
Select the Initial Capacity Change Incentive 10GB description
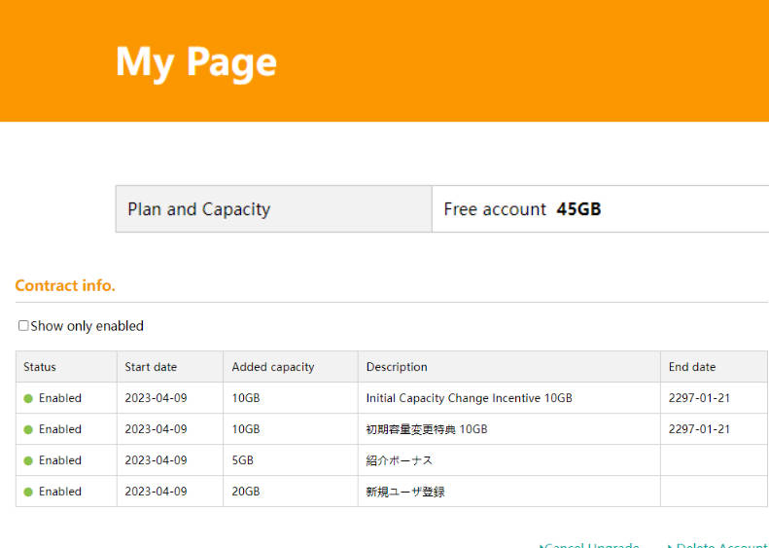pyautogui.click(x=469, y=398)
